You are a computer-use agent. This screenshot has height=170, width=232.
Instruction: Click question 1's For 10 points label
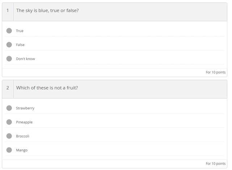pyautogui.click(x=215, y=72)
